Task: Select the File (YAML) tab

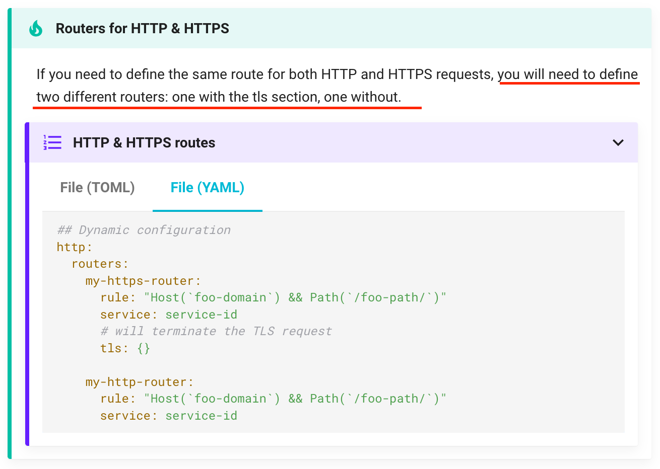Action: click(208, 188)
